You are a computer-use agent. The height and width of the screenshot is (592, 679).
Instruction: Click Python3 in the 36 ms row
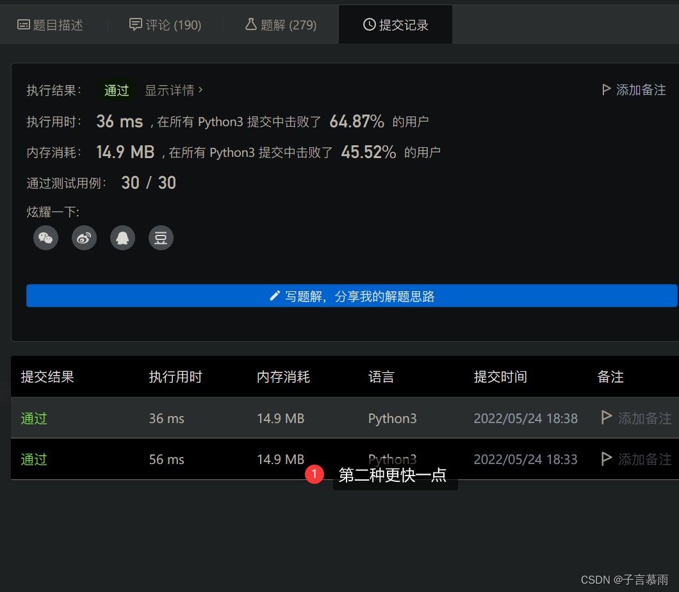tap(392, 419)
